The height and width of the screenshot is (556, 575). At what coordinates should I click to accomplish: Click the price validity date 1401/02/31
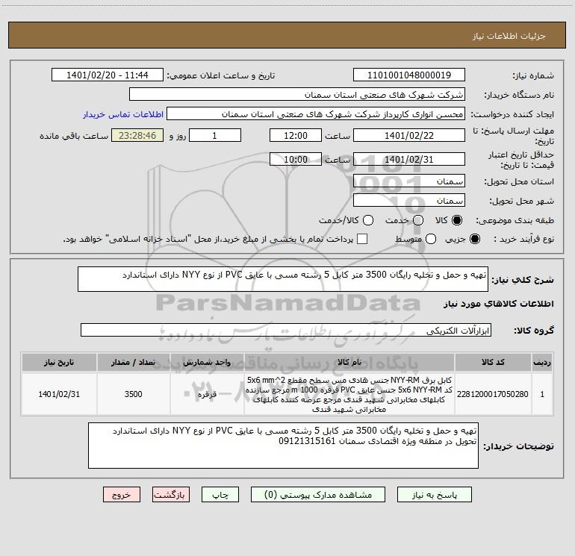(x=409, y=159)
